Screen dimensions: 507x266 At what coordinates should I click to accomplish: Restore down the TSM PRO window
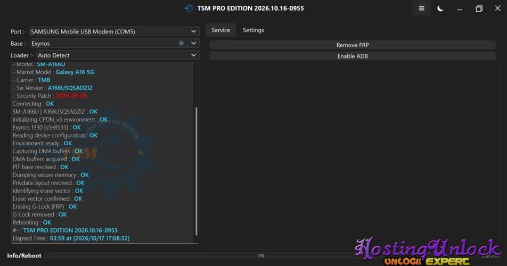coord(479,9)
